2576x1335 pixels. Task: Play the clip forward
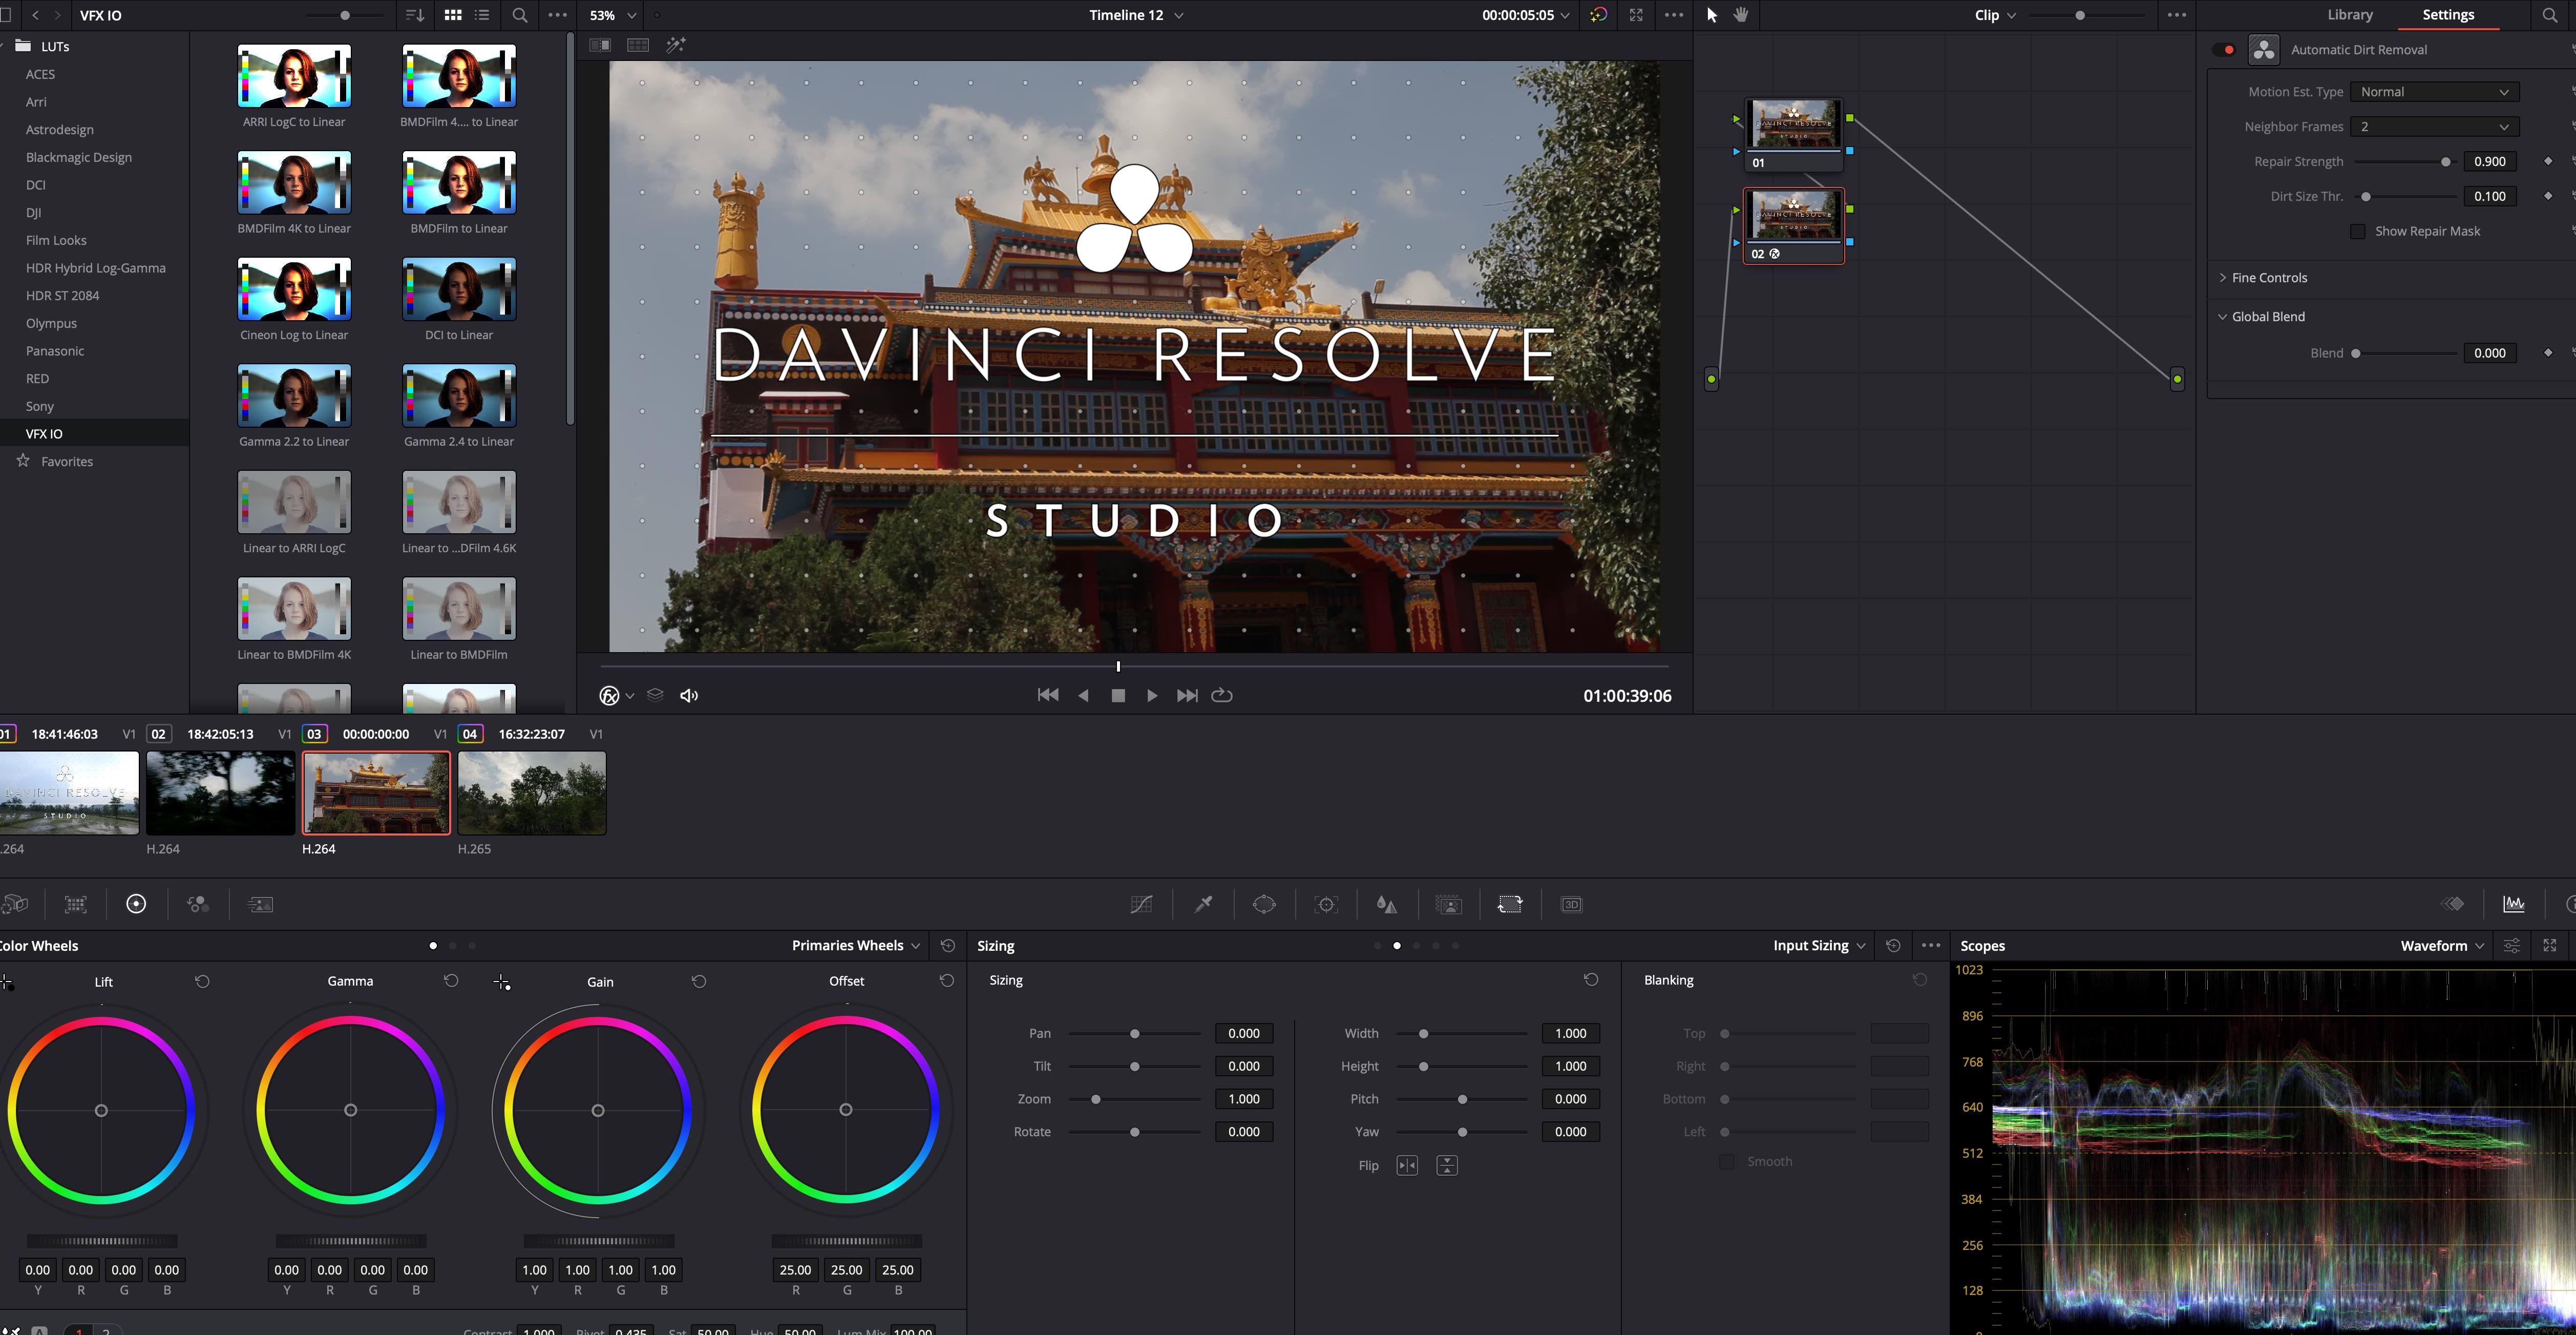pyautogui.click(x=1152, y=695)
